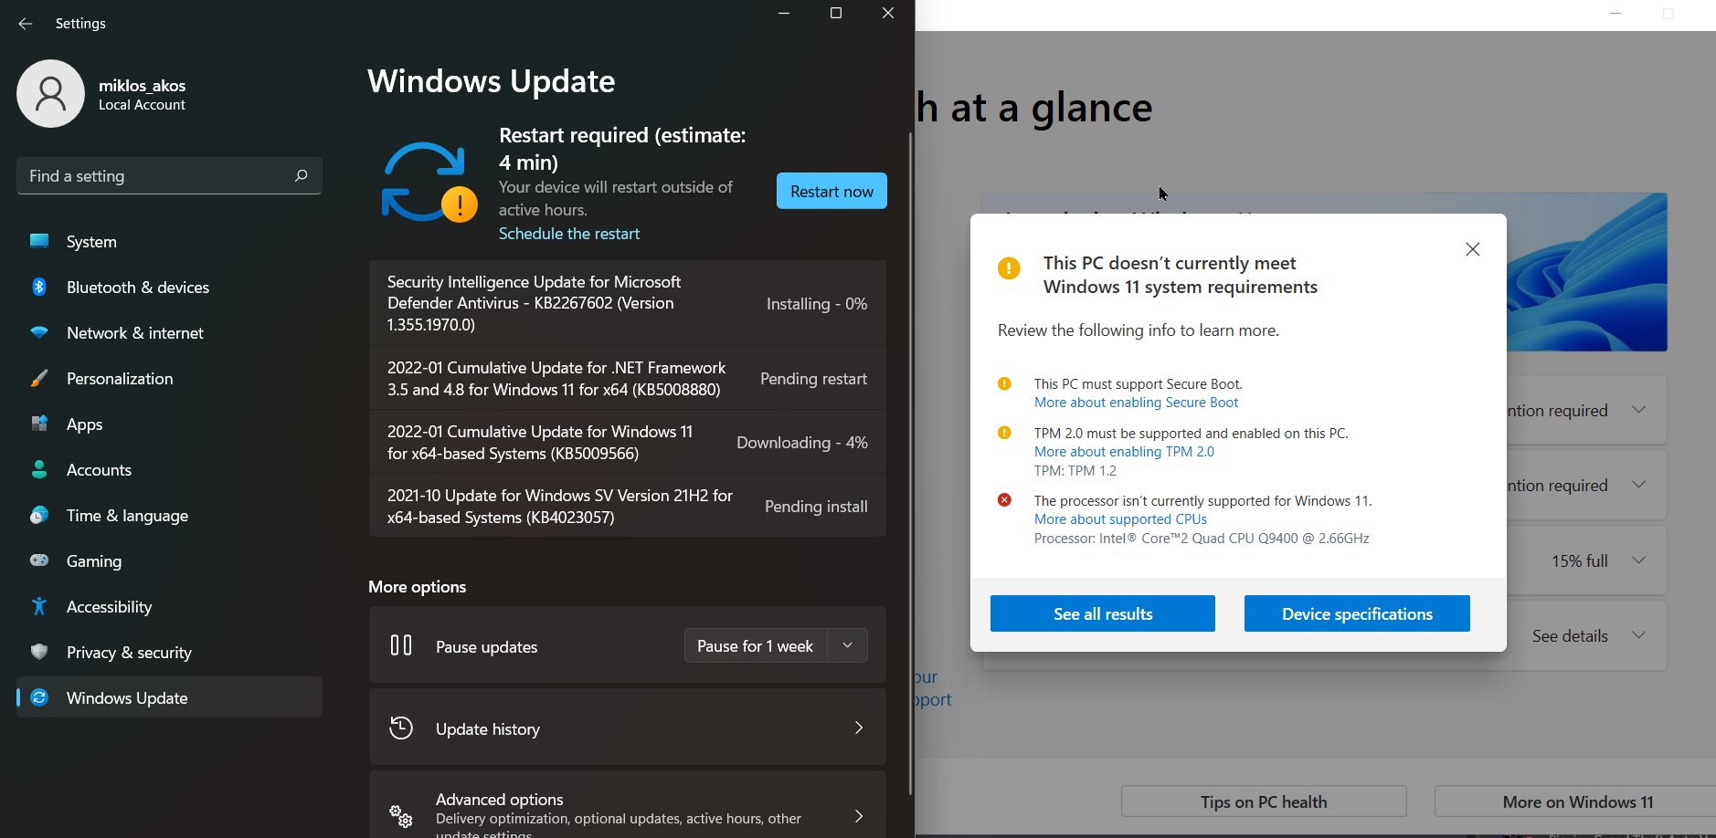Click the Bluetooth icon in the sidebar
Image resolution: width=1716 pixels, height=838 pixels.
[39, 287]
